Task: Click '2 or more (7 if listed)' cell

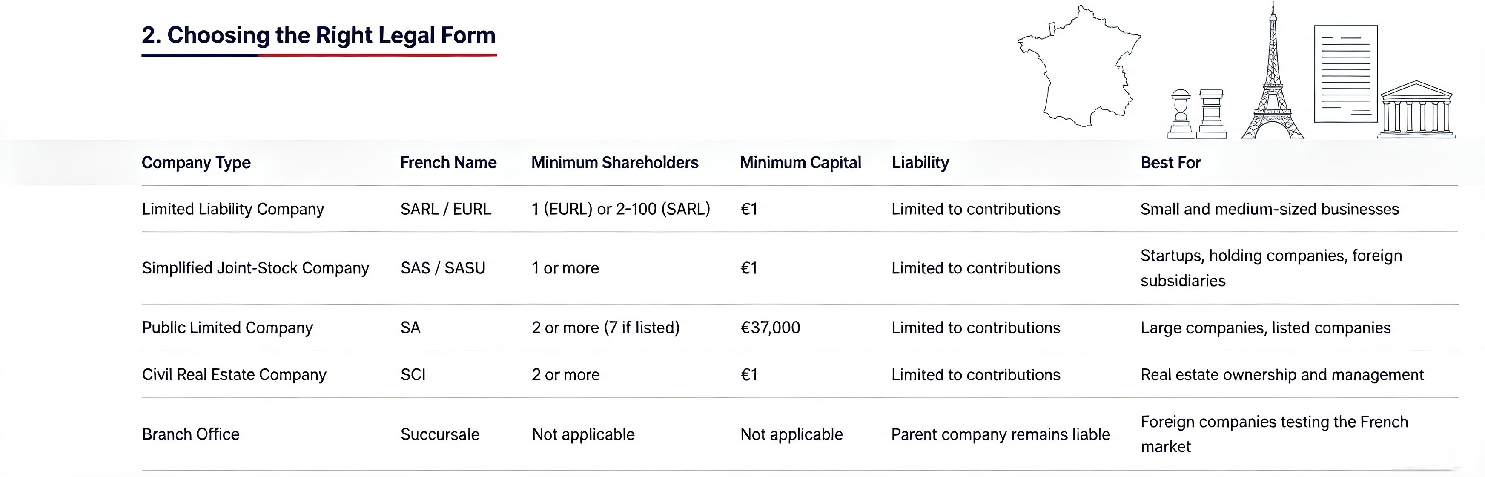Action: [605, 328]
